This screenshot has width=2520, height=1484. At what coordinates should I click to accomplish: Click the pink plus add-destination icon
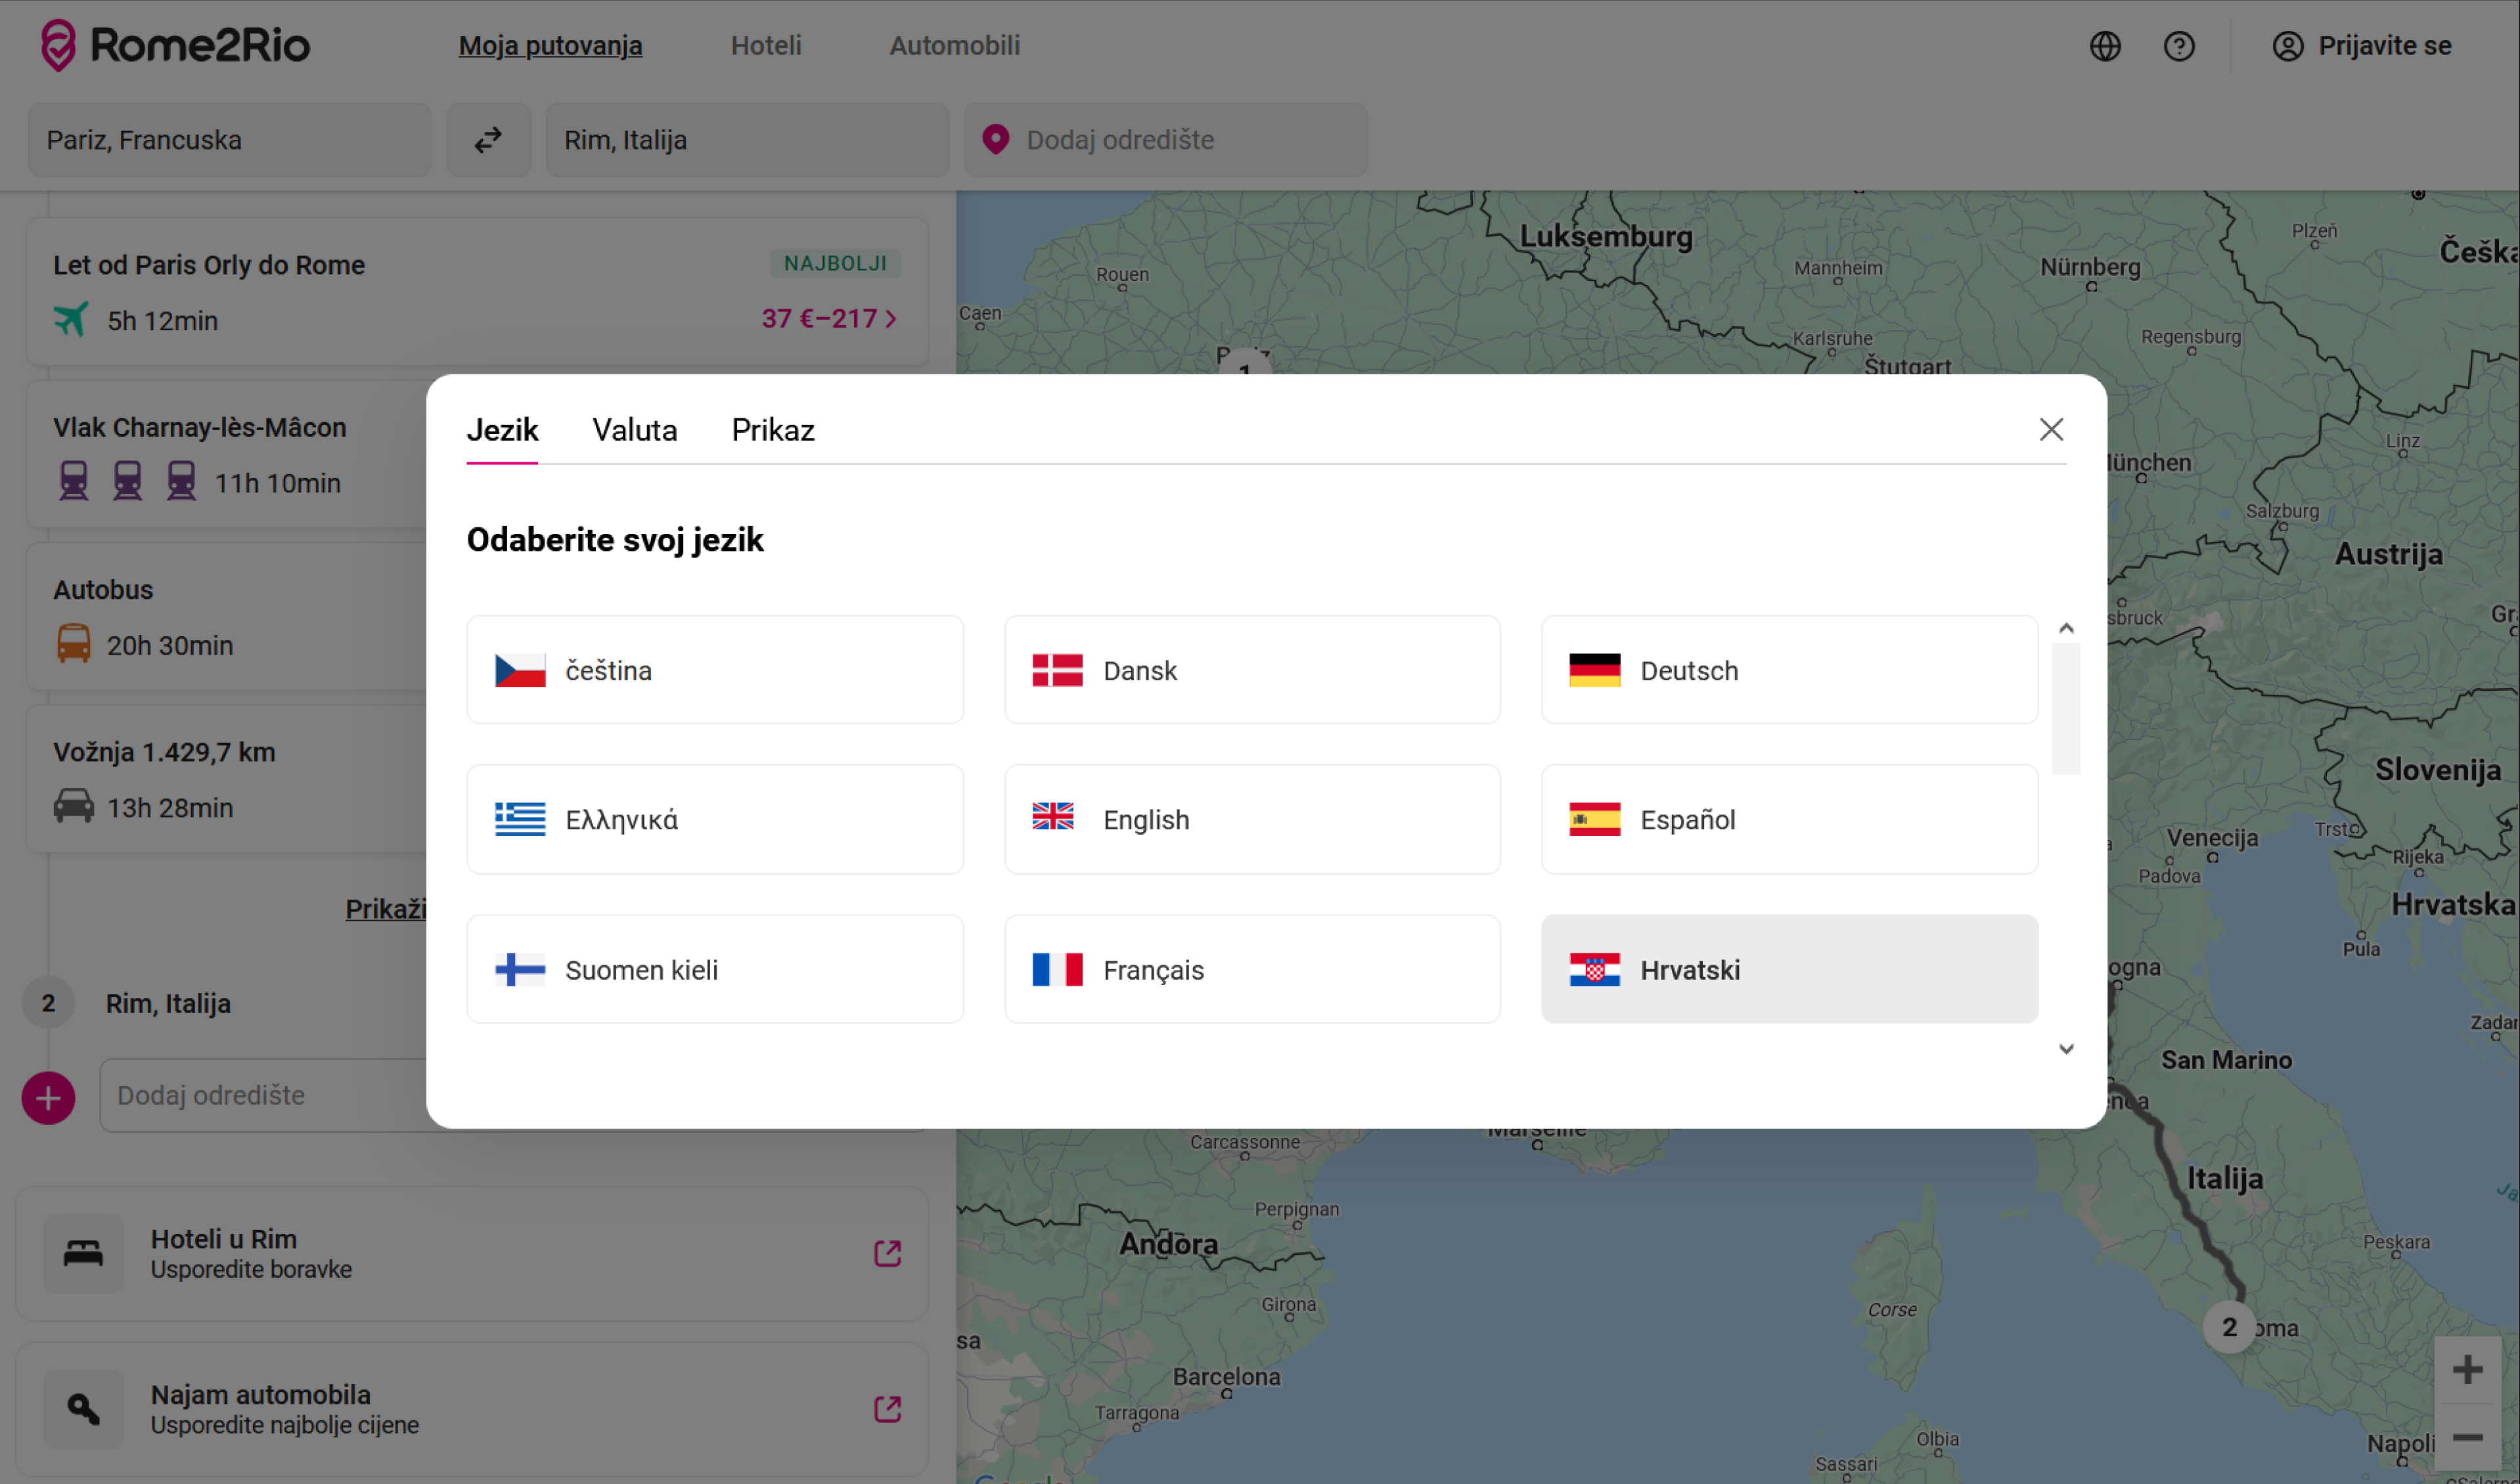click(48, 1098)
